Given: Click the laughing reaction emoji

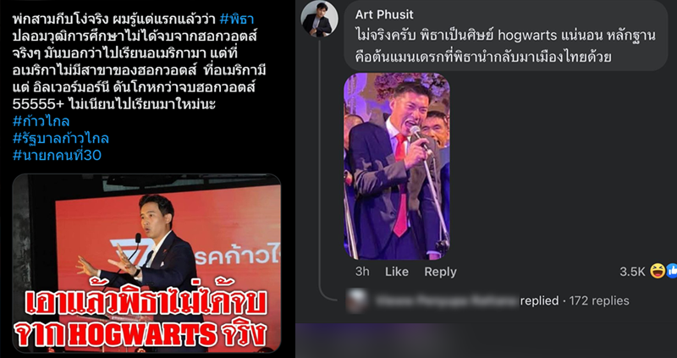Looking at the screenshot, I should (x=658, y=271).
